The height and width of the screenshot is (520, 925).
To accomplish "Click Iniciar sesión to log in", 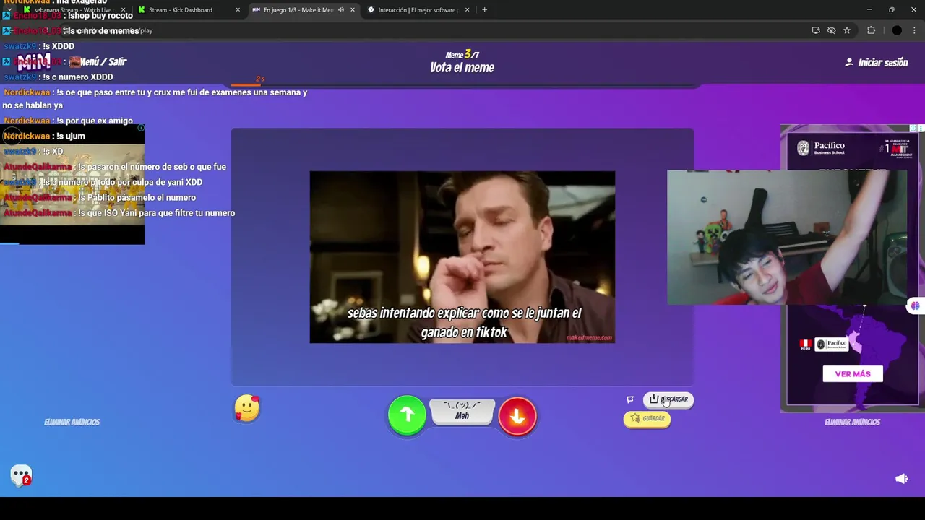I will [x=876, y=63].
